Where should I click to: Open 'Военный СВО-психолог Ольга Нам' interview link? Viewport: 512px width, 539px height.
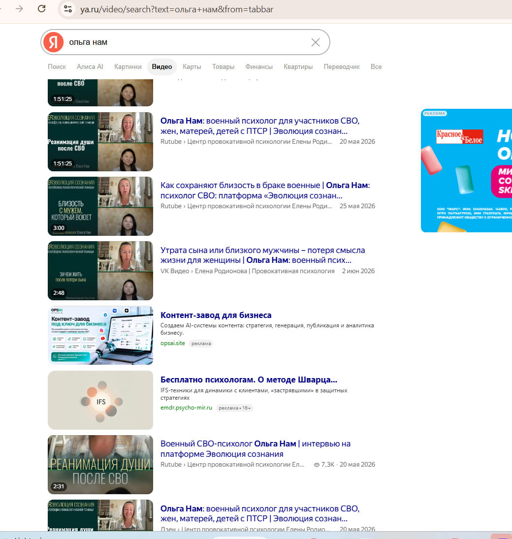[x=256, y=448]
